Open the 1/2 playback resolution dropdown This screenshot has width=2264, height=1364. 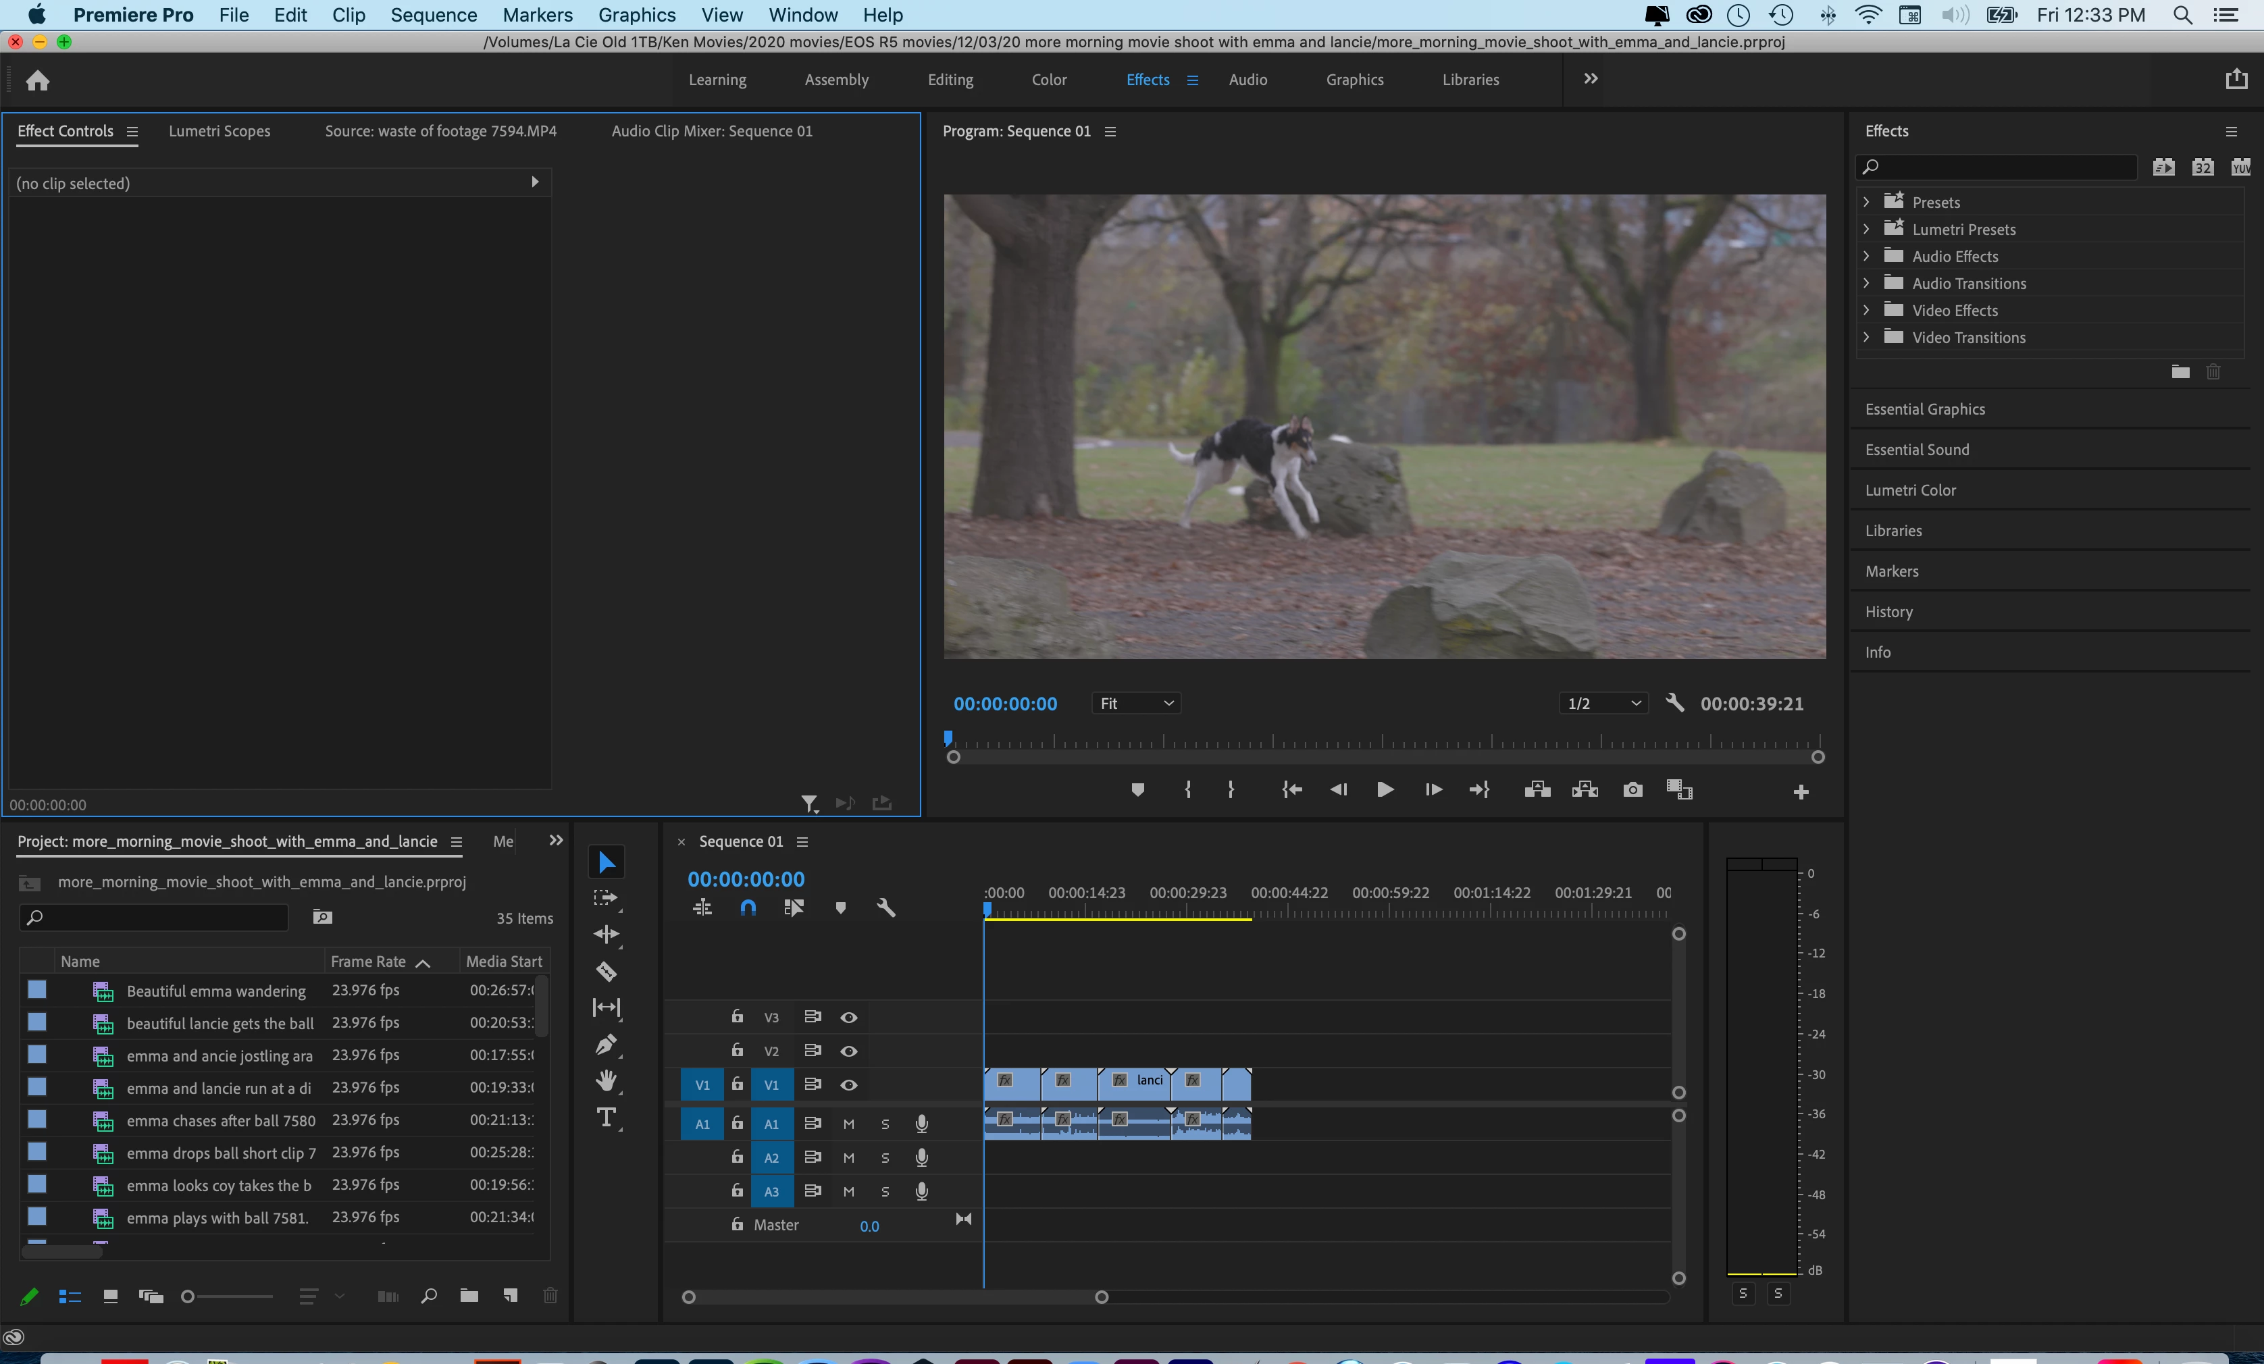click(x=1603, y=704)
